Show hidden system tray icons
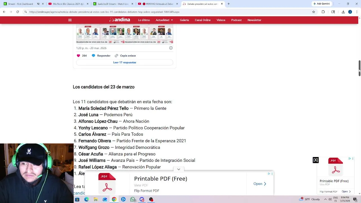 coord(325,199)
